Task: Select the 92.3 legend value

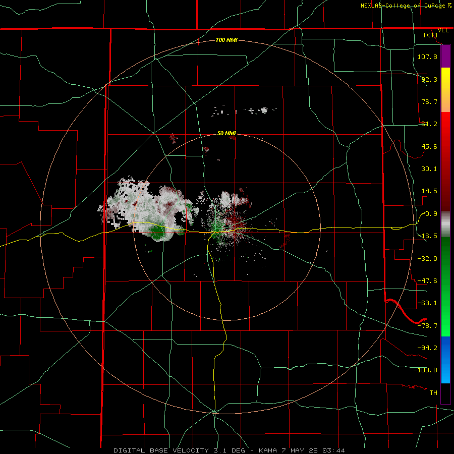Action: (x=429, y=79)
